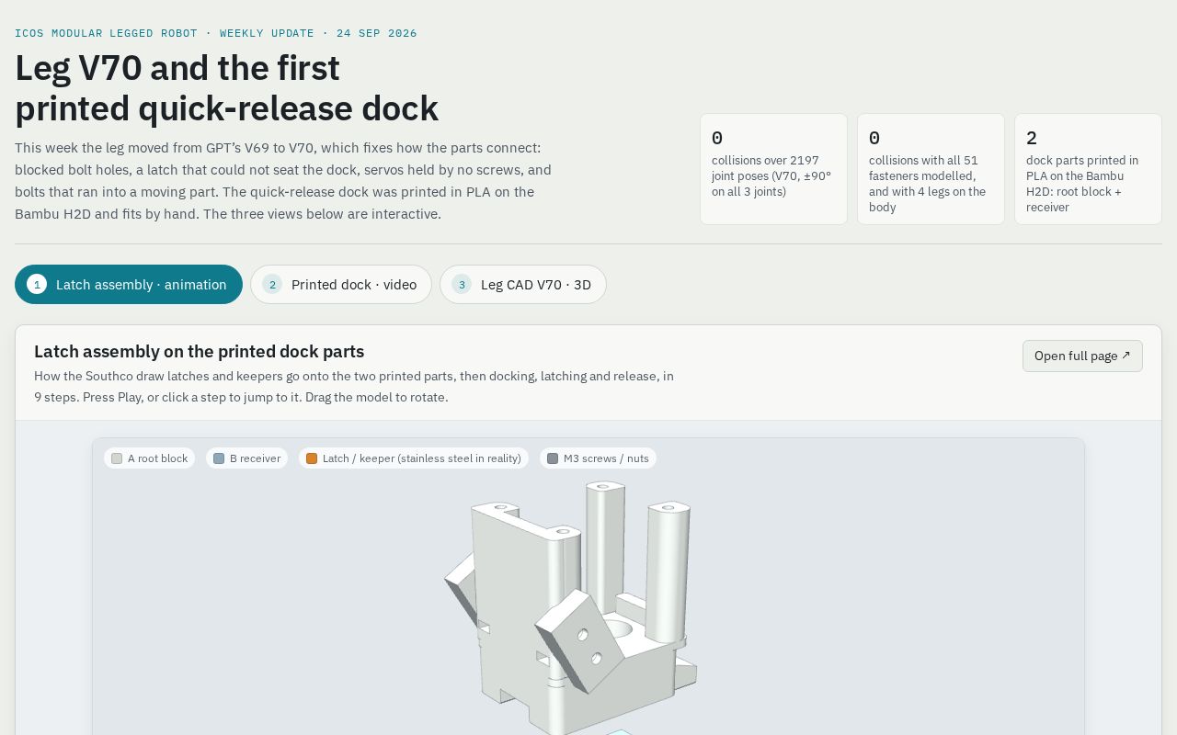Viewport: 1177px width, 735px height.
Task: Click the A root block legend swatch
Action: click(117, 458)
